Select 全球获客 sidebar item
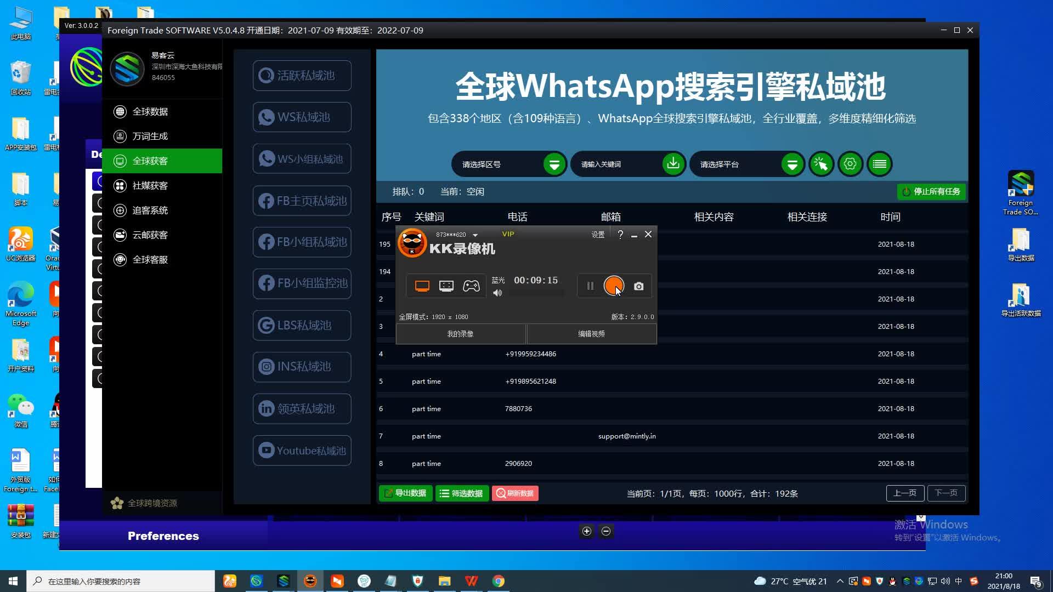The height and width of the screenshot is (592, 1053). pyautogui.click(x=162, y=161)
